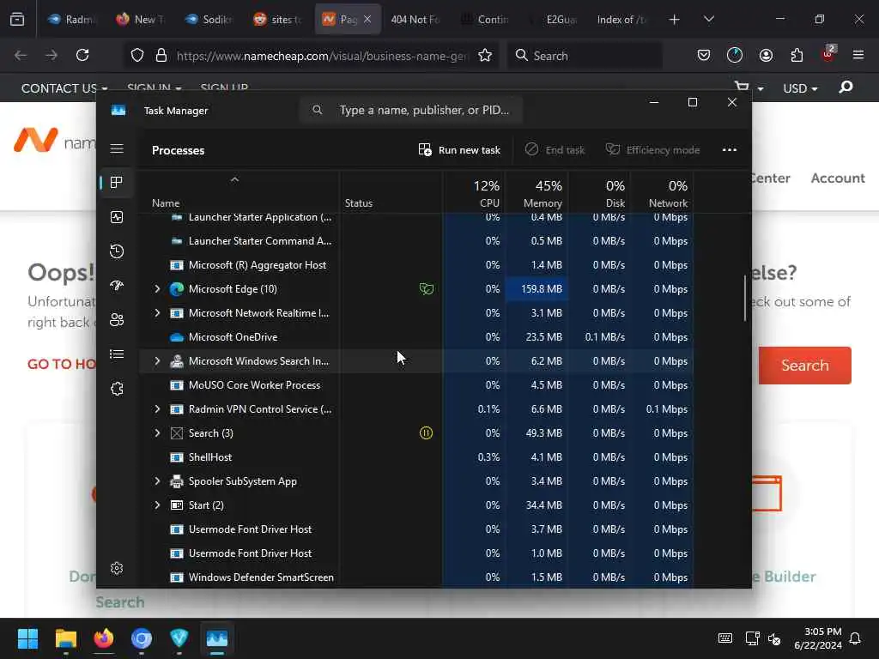Select the Microsoft (R) Aggregator Host row
Image resolution: width=879 pixels, height=659 pixels.
coord(416,264)
